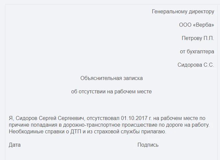The width and height of the screenshot is (220, 160).
Task: Click the full name 'Сидоров Сергей Сергеевич'
Action: click(x=50, y=118)
